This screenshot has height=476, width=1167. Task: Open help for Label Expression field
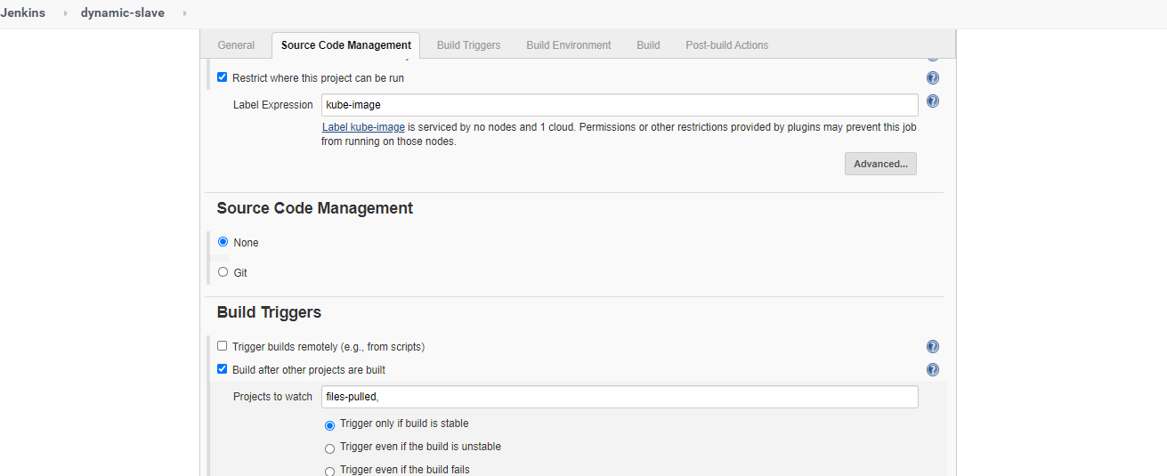[932, 101]
